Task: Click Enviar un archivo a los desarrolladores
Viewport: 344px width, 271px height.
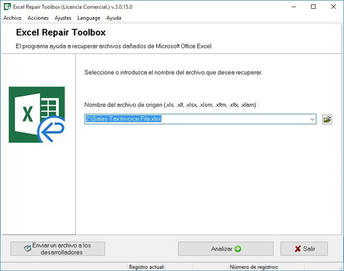Action: coord(57,249)
